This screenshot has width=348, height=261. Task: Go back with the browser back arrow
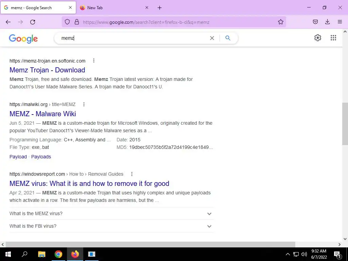(x=8, y=22)
